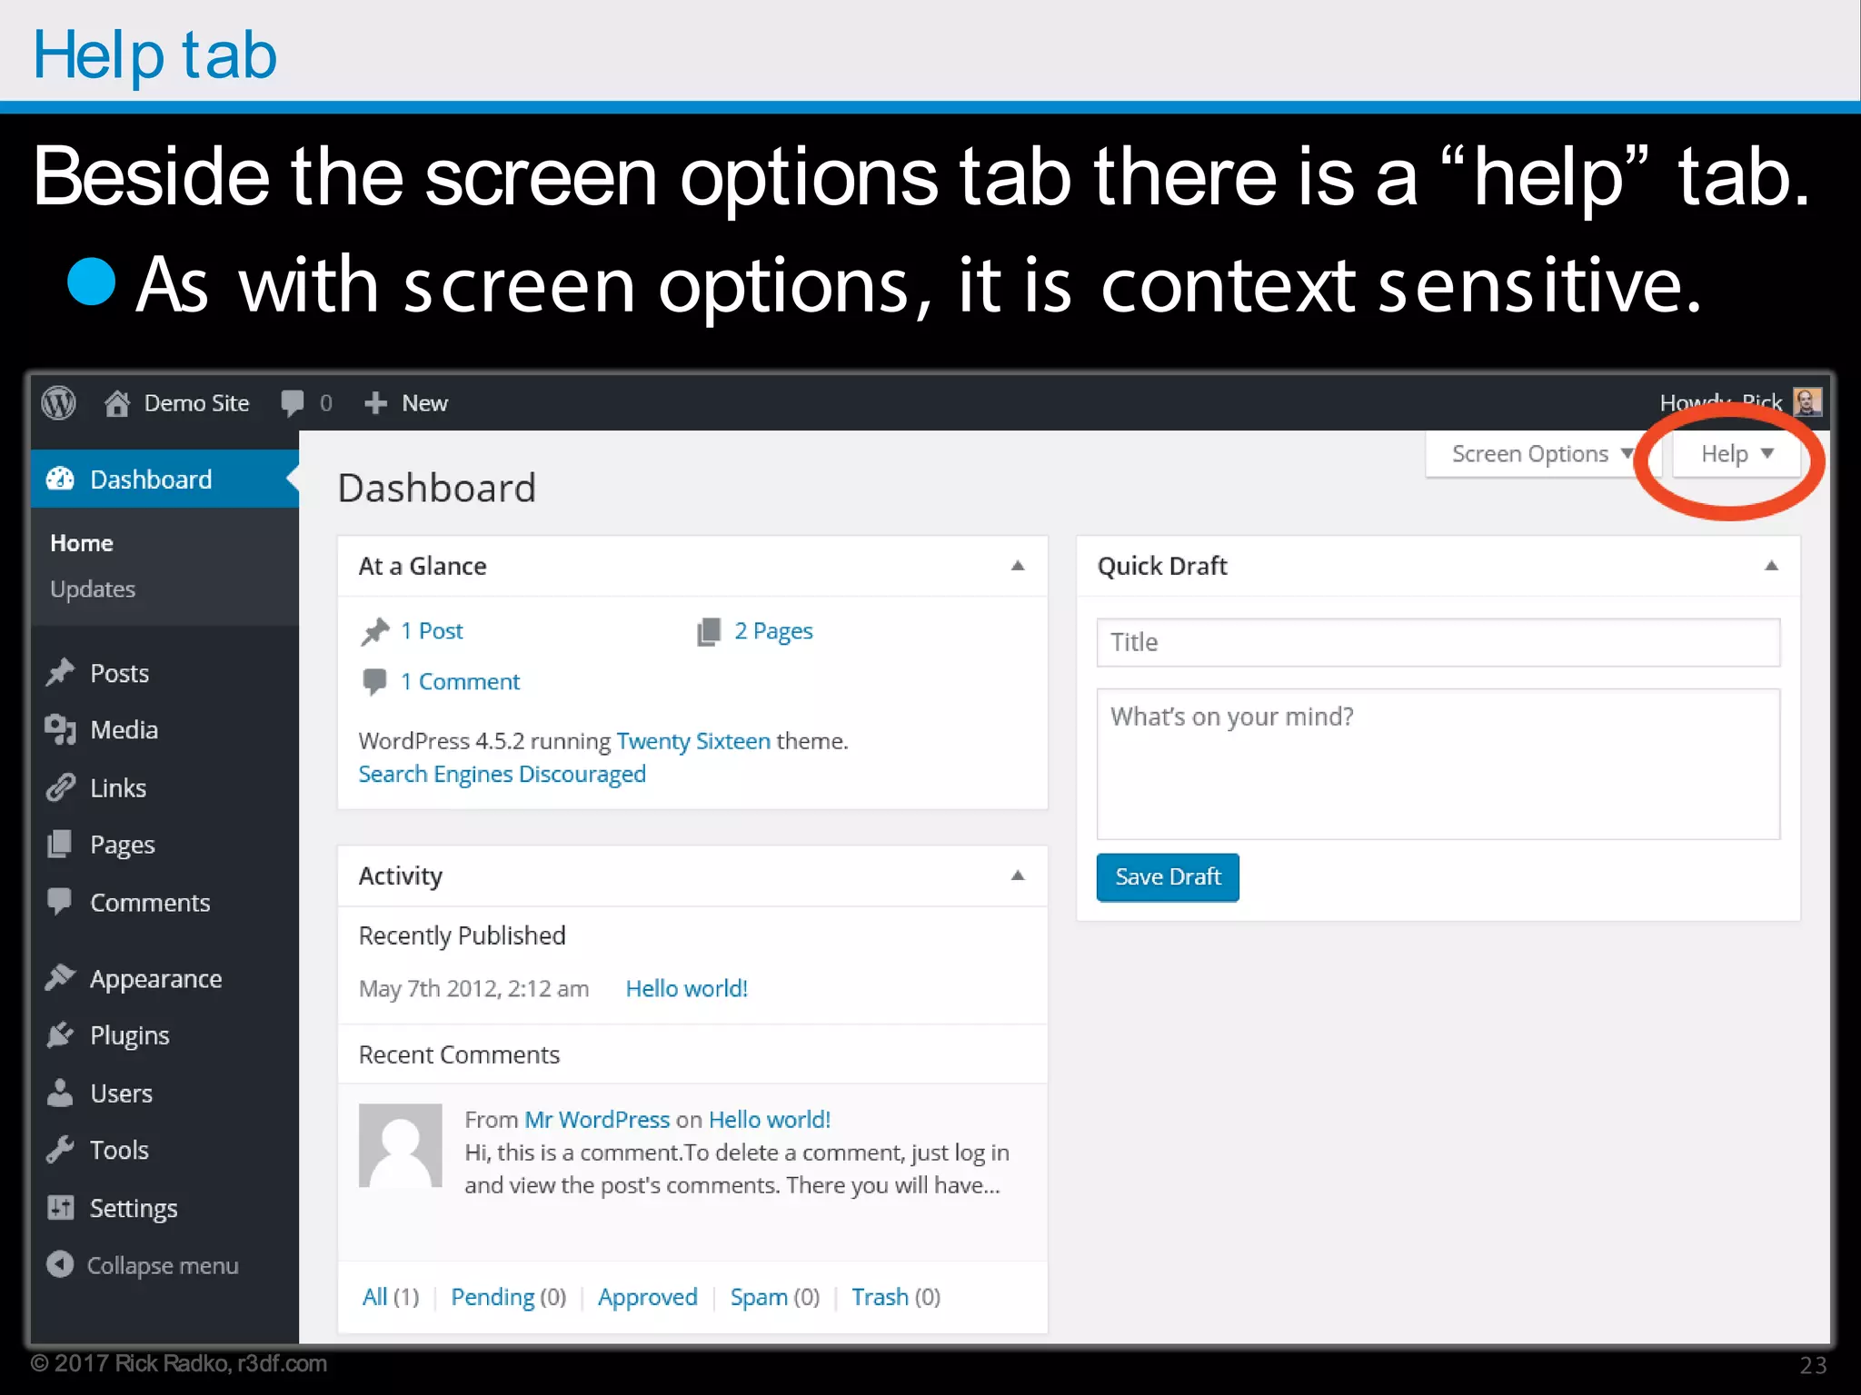Open the comments bubble in admin bar
The image size is (1861, 1395).
point(293,403)
